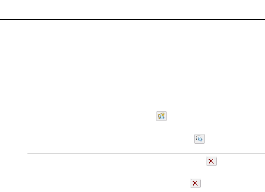265x192 pixels.
Task: Select the dashed square sparkle toolbar icon
Action: 200,138
